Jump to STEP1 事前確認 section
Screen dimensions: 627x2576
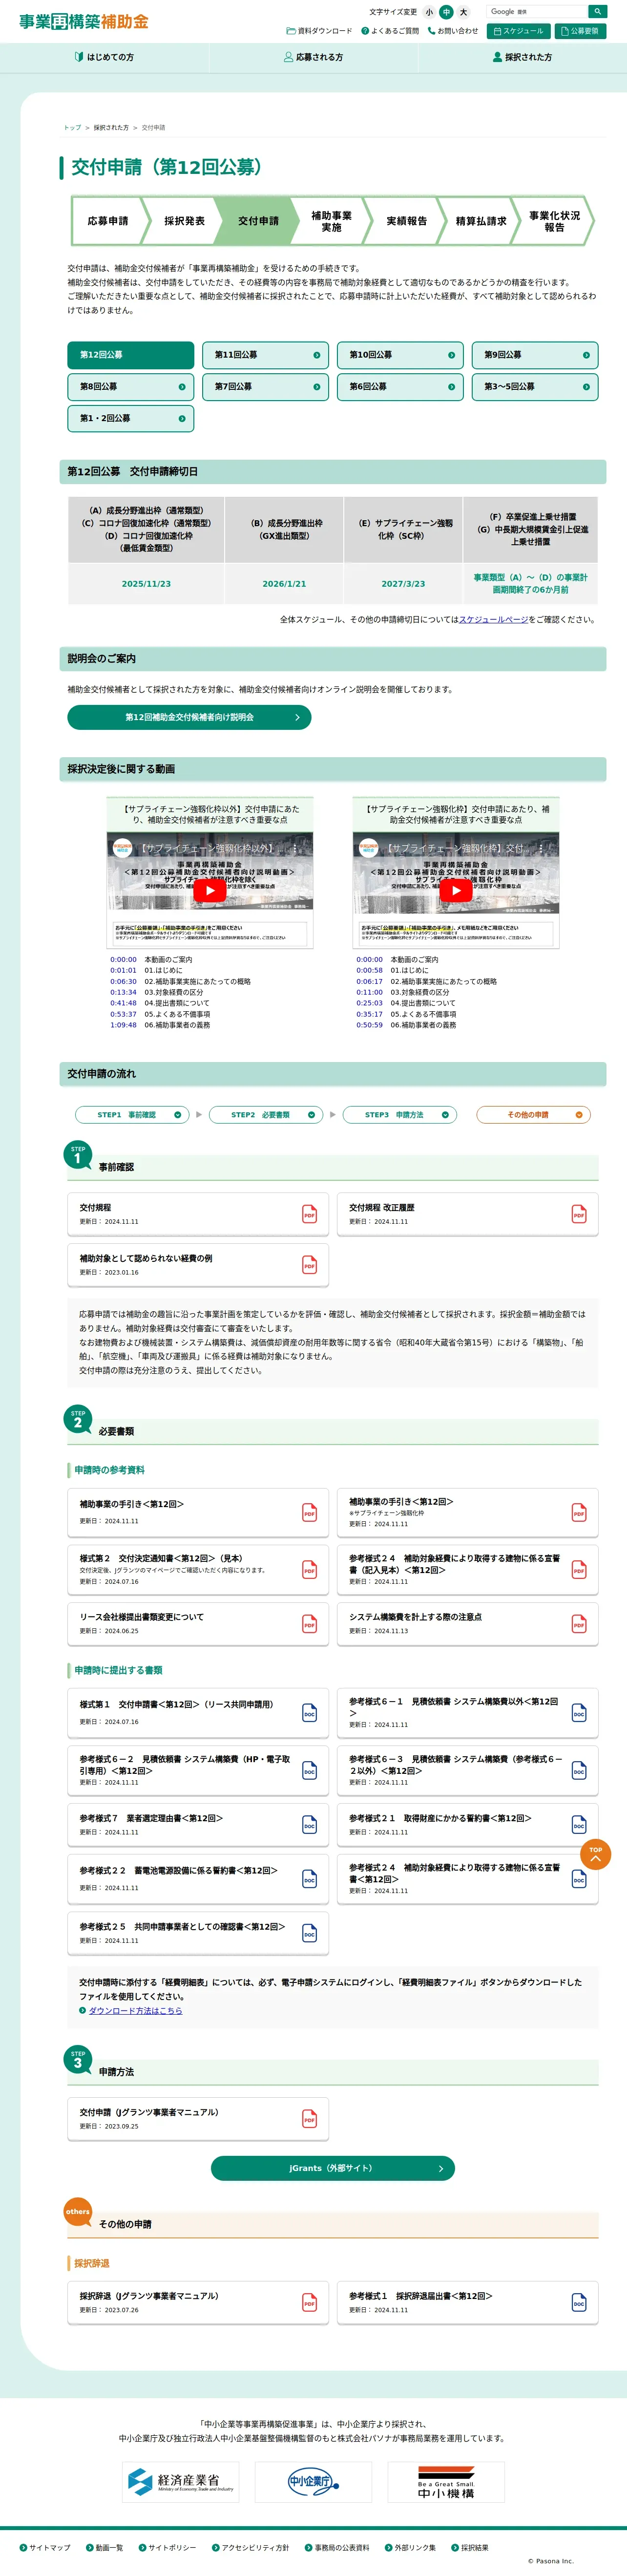[x=132, y=1114]
